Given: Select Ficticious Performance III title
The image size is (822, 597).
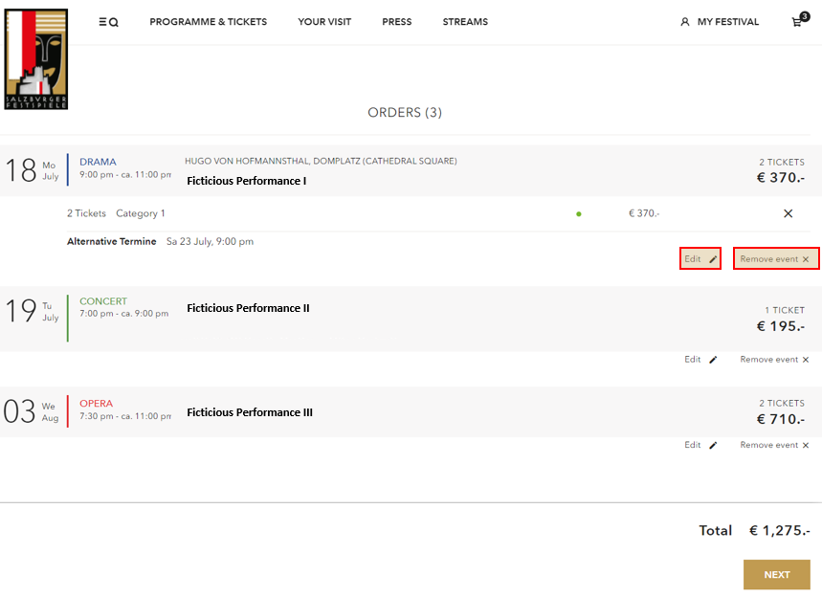Looking at the screenshot, I should pos(250,412).
